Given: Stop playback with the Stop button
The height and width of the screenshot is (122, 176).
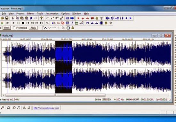Looking at the screenshot, I should point(23,23).
